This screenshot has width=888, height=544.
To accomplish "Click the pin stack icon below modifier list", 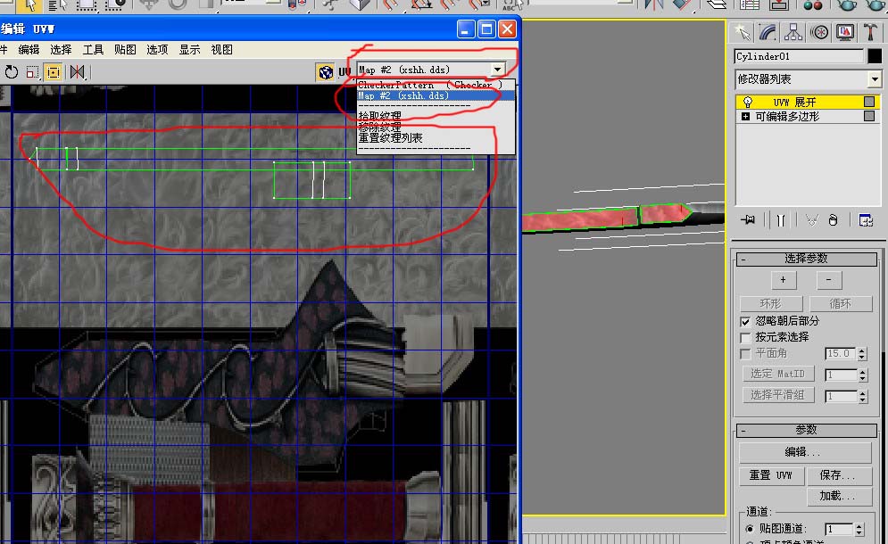I will coord(748,219).
